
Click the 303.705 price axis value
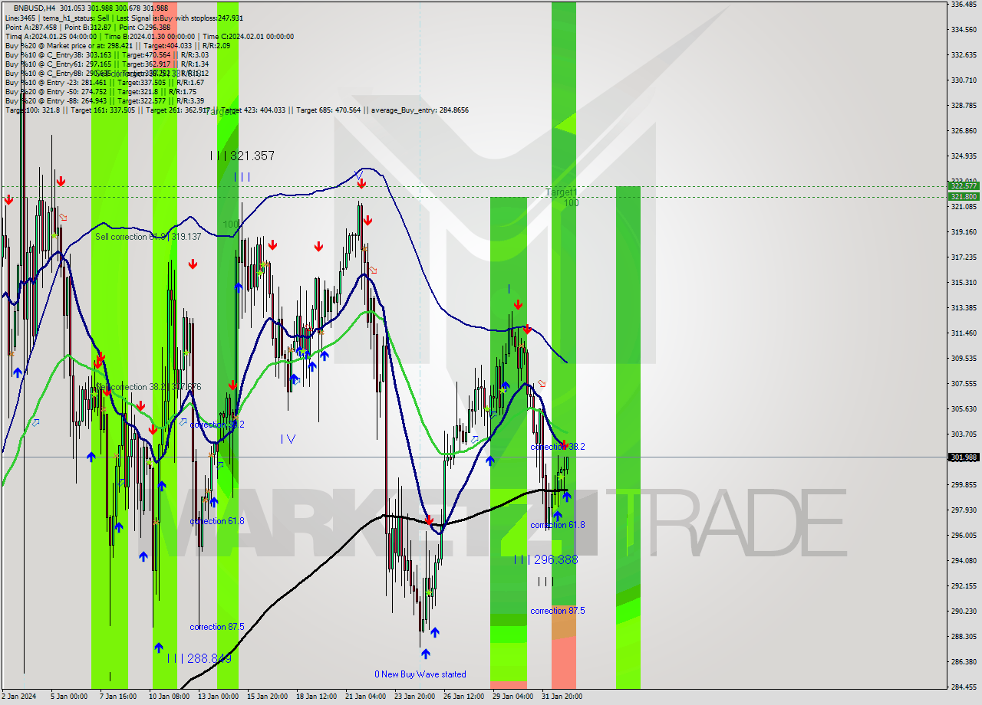[964, 434]
